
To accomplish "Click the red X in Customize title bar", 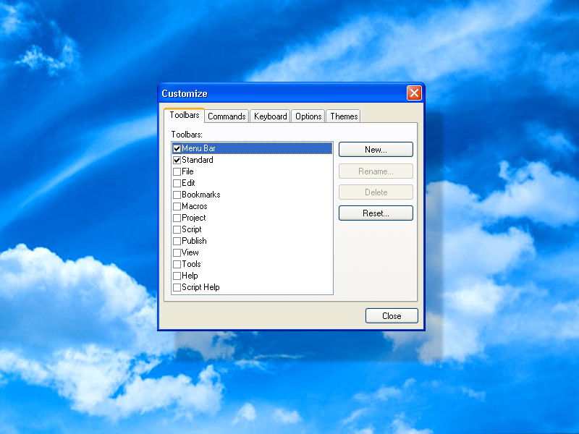I will click(x=414, y=93).
